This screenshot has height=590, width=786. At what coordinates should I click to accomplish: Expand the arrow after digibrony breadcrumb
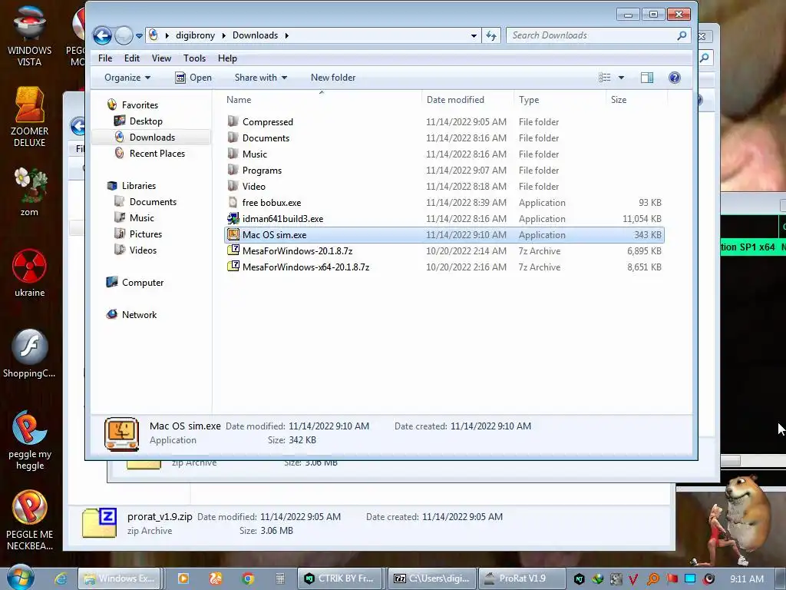pos(223,35)
